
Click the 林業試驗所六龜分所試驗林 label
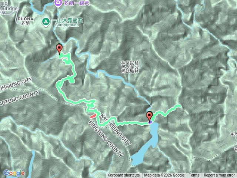pyautogui.click(x=130, y=67)
